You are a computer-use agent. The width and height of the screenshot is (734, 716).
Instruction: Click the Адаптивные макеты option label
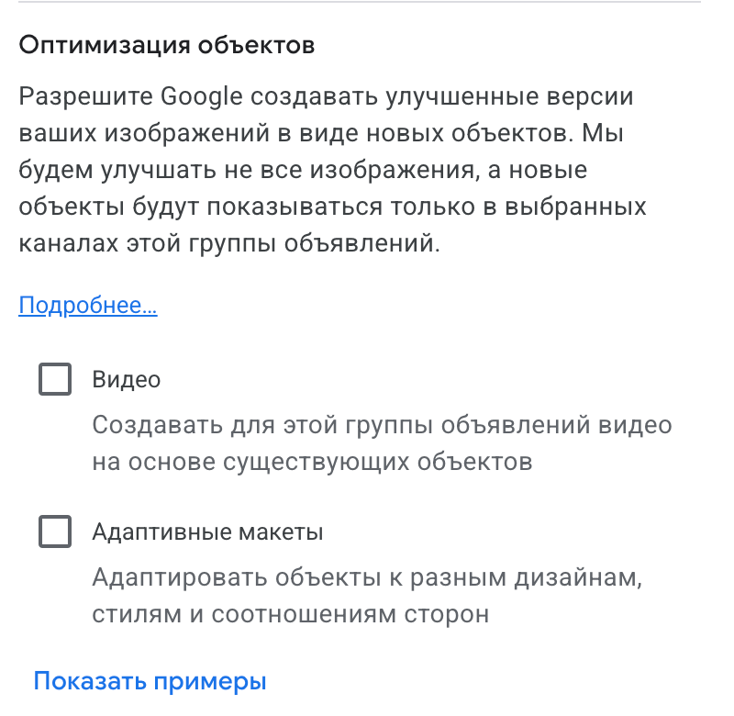(x=207, y=531)
